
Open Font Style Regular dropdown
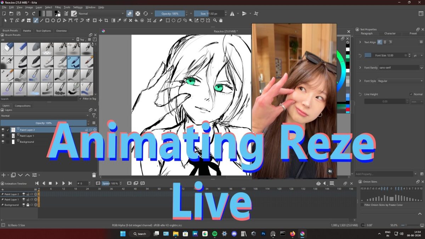coord(401,81)
